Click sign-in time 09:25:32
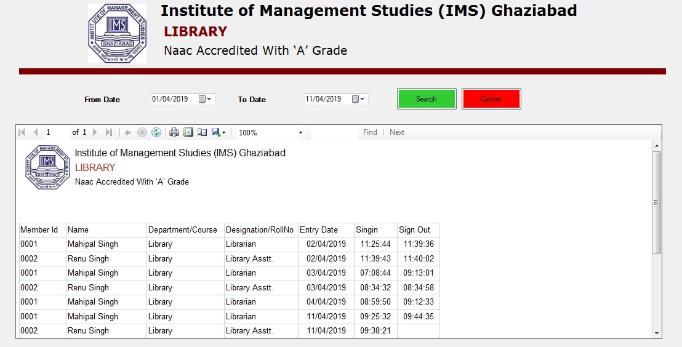The width and height of the screenshot is (682, 347). (x=375, y=317)
